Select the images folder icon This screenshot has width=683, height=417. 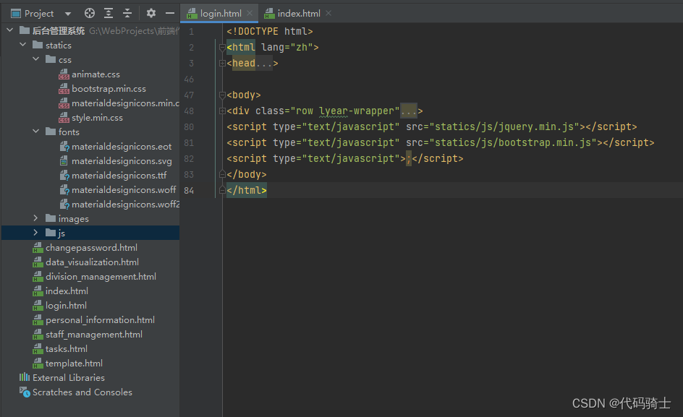pyautogui.click(x=51, y=218)
